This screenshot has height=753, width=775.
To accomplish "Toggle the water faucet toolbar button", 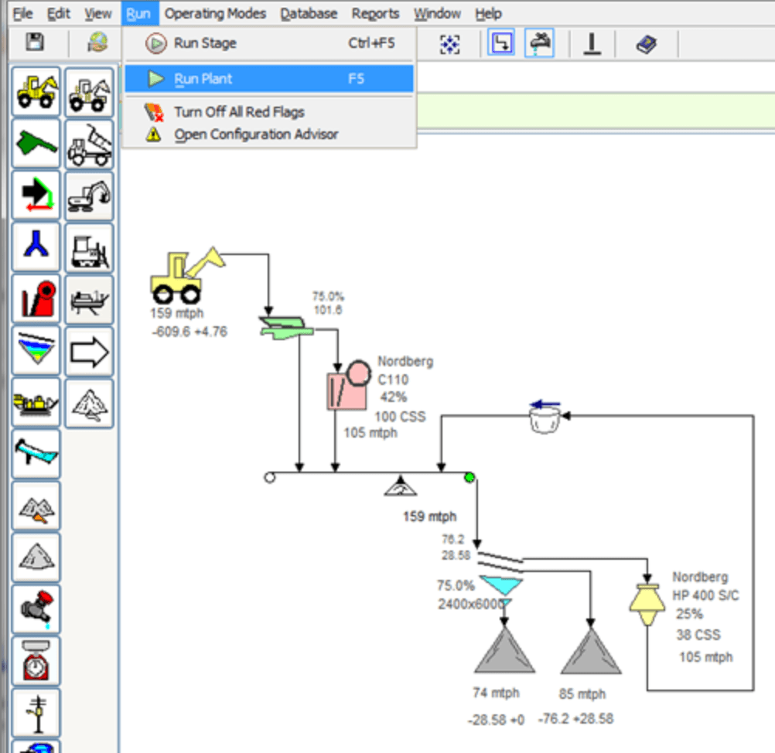I will click(539, 44).
